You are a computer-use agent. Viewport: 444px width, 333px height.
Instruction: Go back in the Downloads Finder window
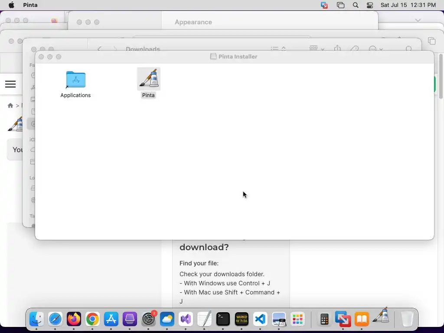(99, 49)
